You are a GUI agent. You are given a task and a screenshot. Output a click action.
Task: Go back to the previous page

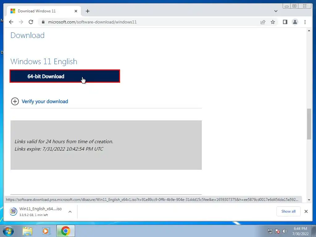pyautogui.click(x=11, y=22)
